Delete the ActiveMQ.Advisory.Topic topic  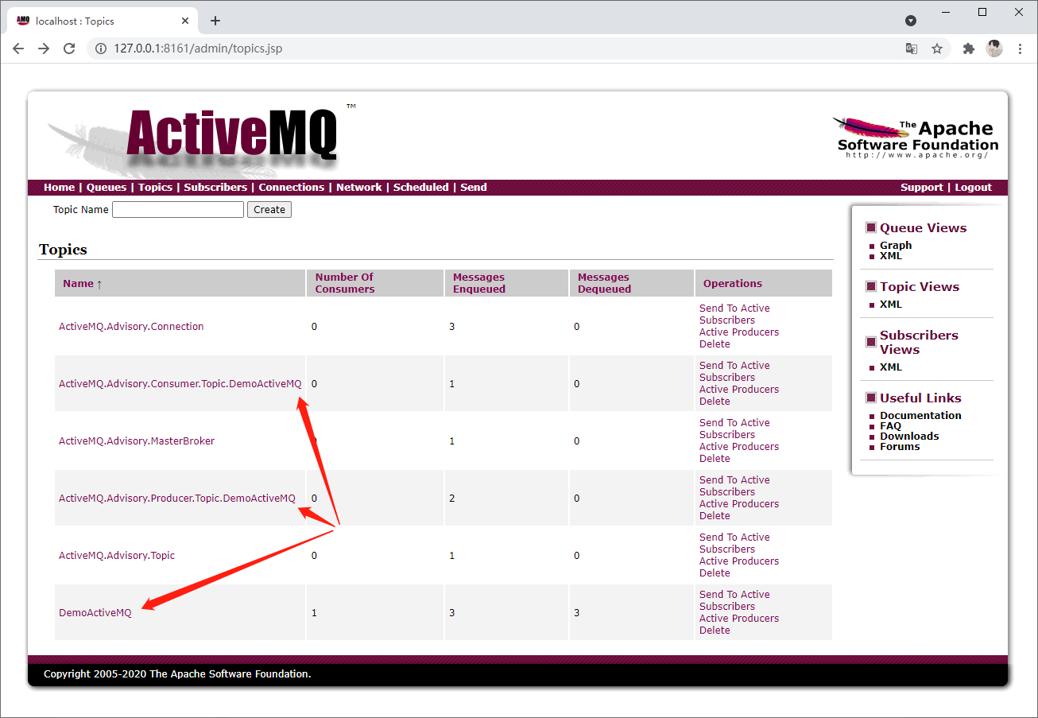tap(715, 573)
